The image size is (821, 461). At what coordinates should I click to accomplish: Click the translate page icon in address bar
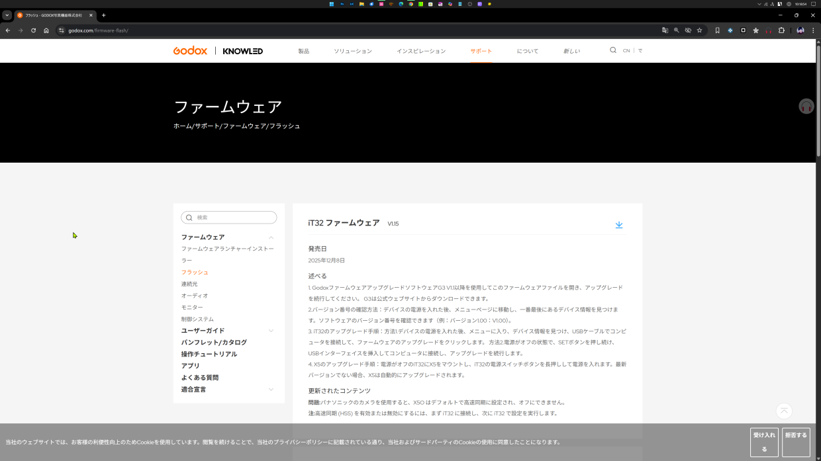coord(665,30)
